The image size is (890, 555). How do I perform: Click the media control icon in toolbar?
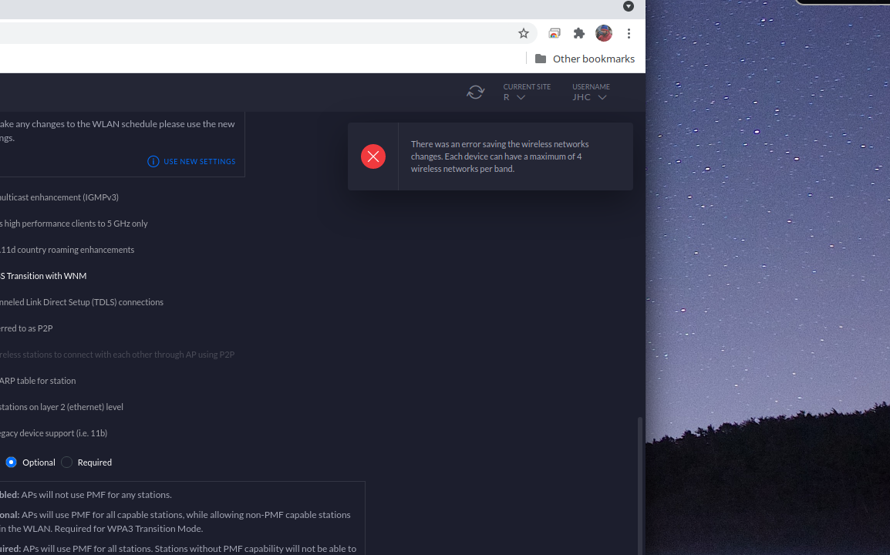pyautogui.click(x=555, y=33)
